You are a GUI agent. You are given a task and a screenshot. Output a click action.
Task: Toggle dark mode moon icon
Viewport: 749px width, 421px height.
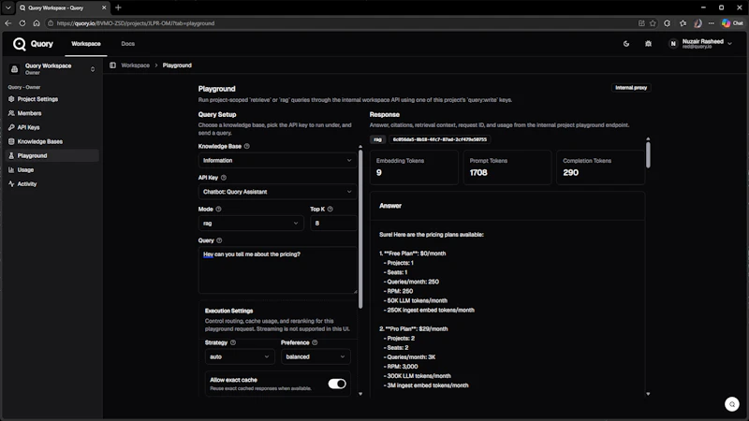pos(626,44)
